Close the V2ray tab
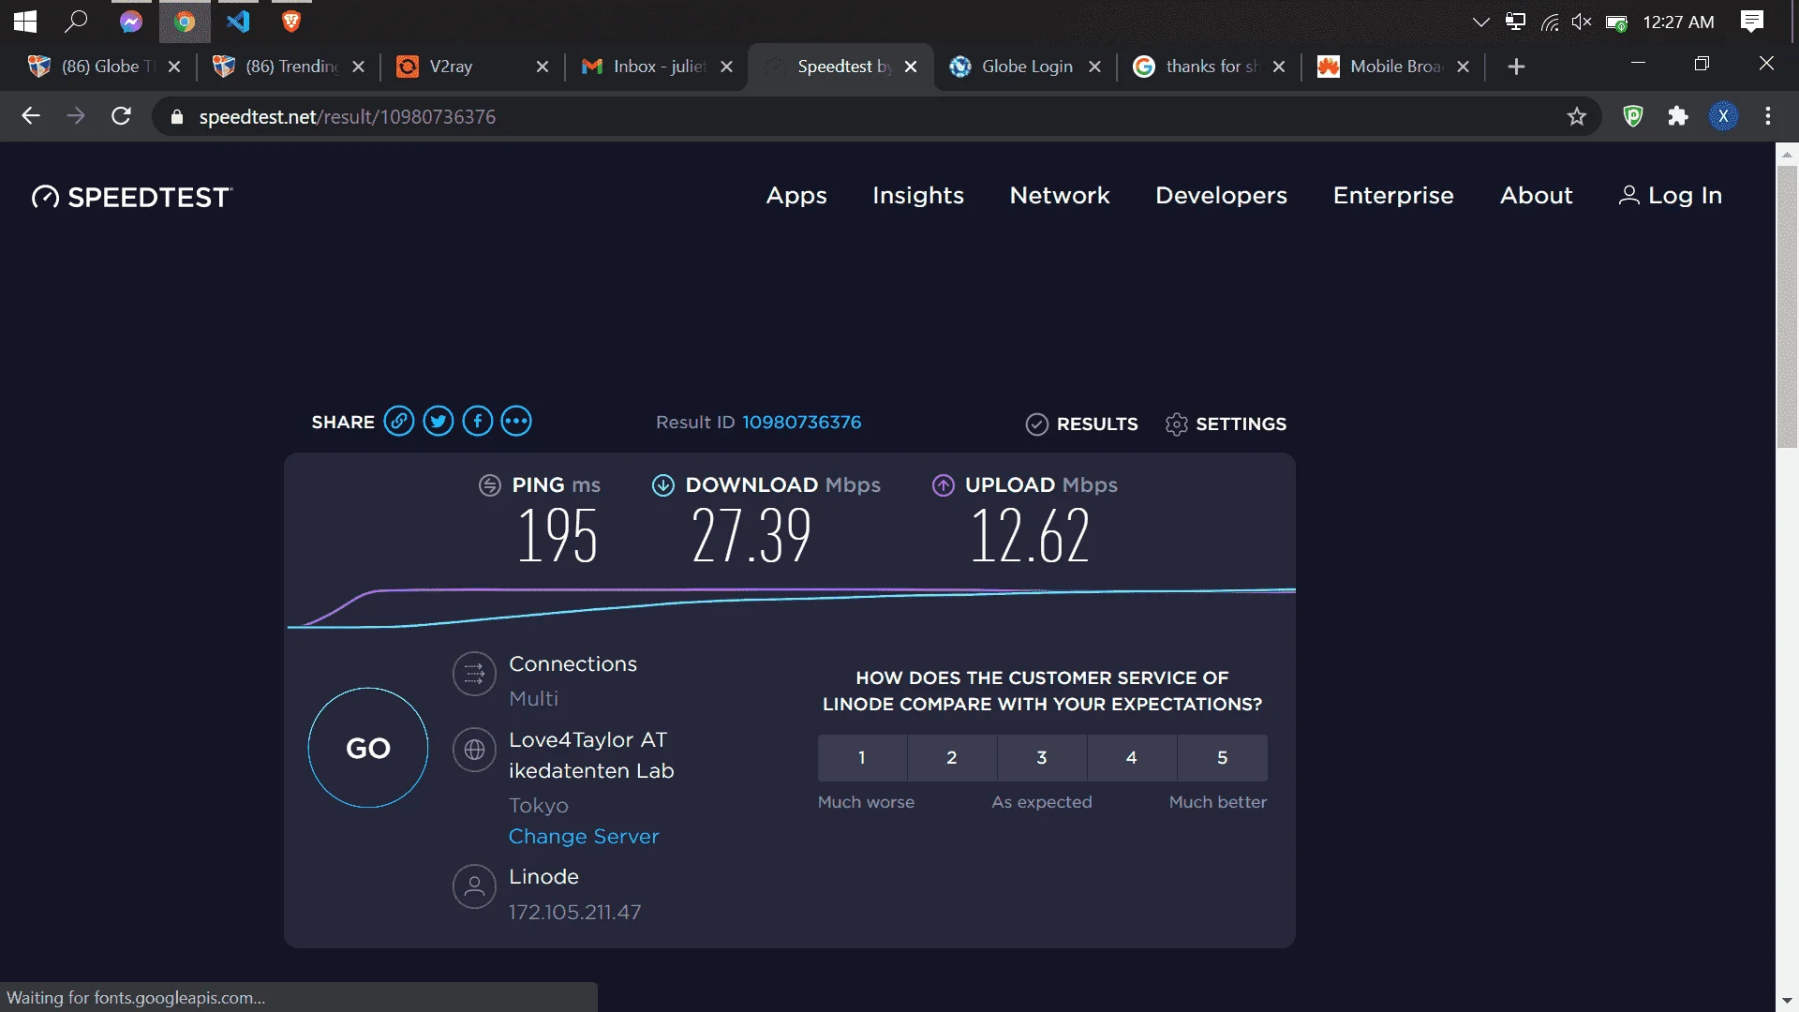 pyautogui.click(x=543, y=67)
